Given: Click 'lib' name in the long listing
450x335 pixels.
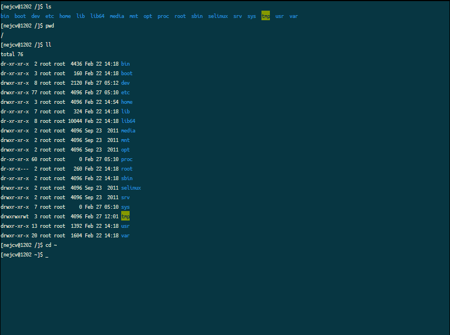Looking at the screenshot, I should tap(126, 111).
